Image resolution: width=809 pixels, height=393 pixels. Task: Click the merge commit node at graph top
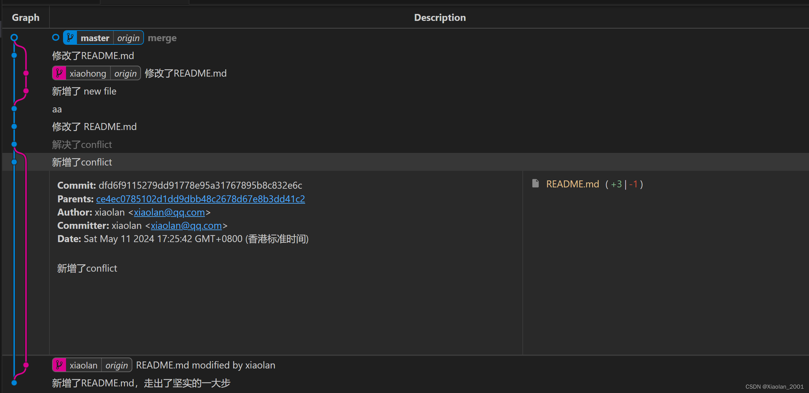[x=14, y=37]
